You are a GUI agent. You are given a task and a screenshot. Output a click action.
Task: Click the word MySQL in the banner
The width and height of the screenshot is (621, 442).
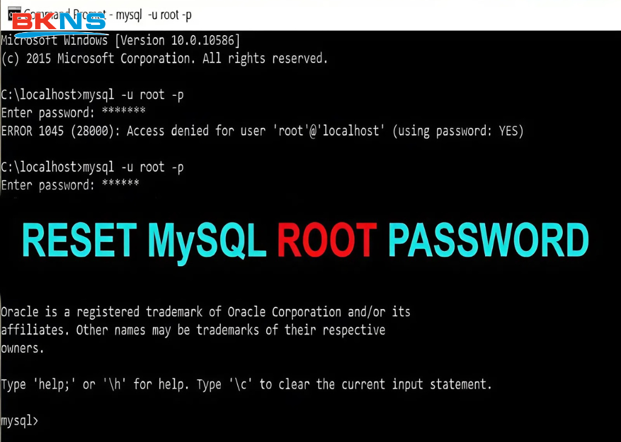[207, 243]
